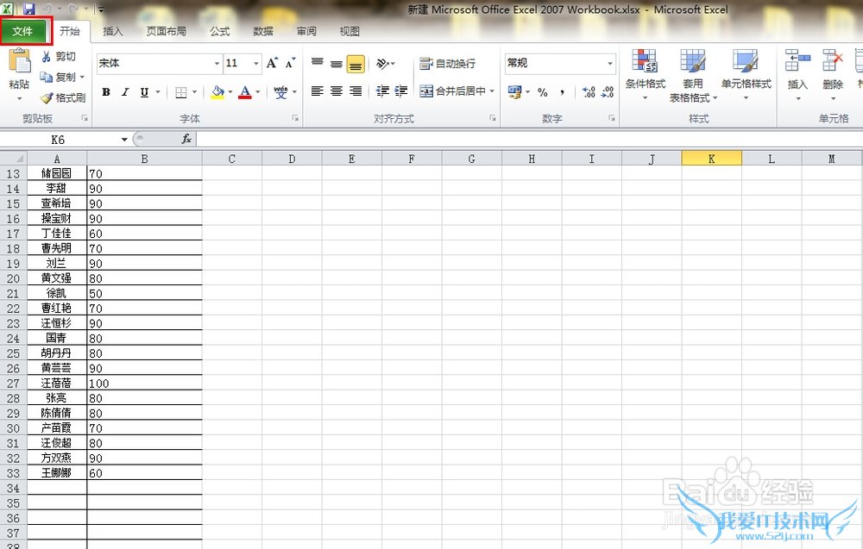Set top vertical alignment
This screenshot has width=863, height=549.
pos(318,63)
